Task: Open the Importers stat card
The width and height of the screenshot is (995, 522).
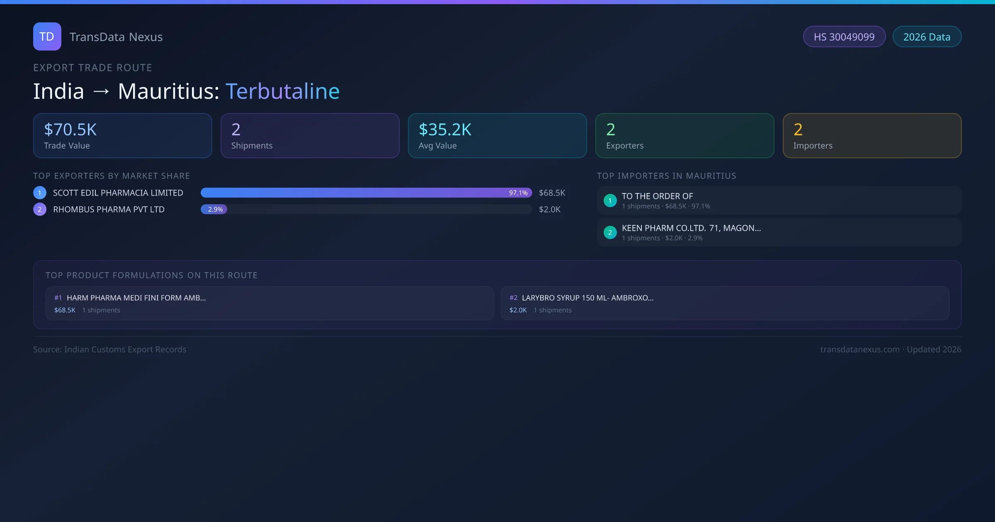Action: tap(872, 136)
